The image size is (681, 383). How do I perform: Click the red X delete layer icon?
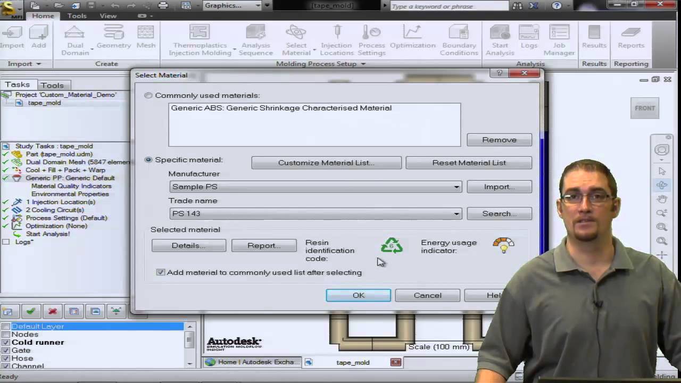click(x=53, y=311)
